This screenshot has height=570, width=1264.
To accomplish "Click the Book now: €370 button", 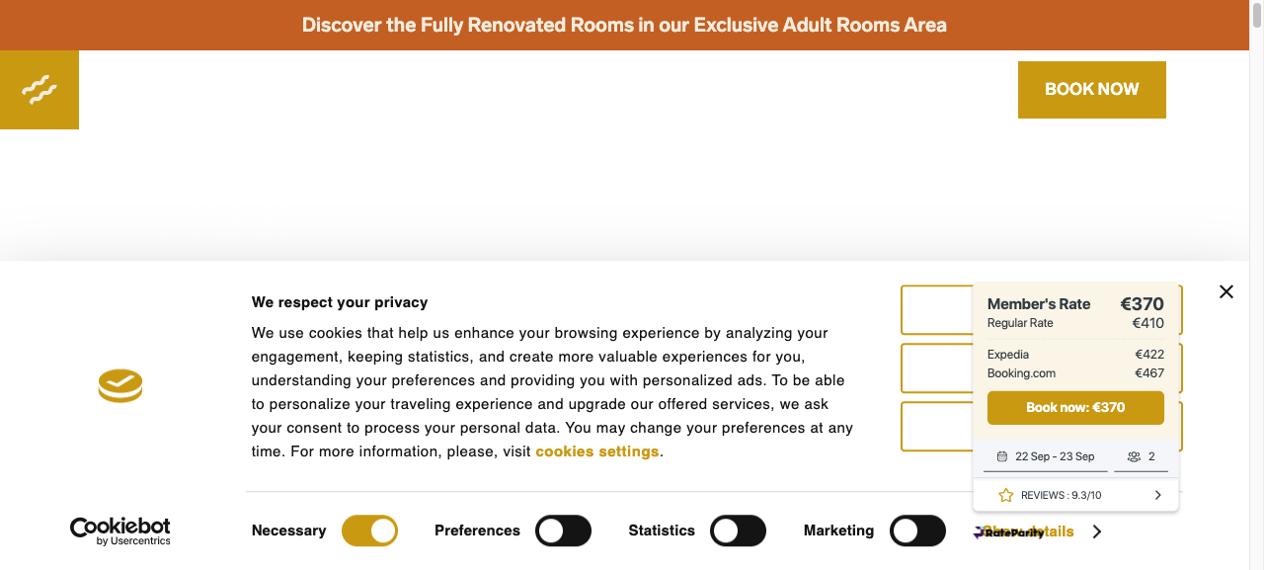I will [1075, 407].
